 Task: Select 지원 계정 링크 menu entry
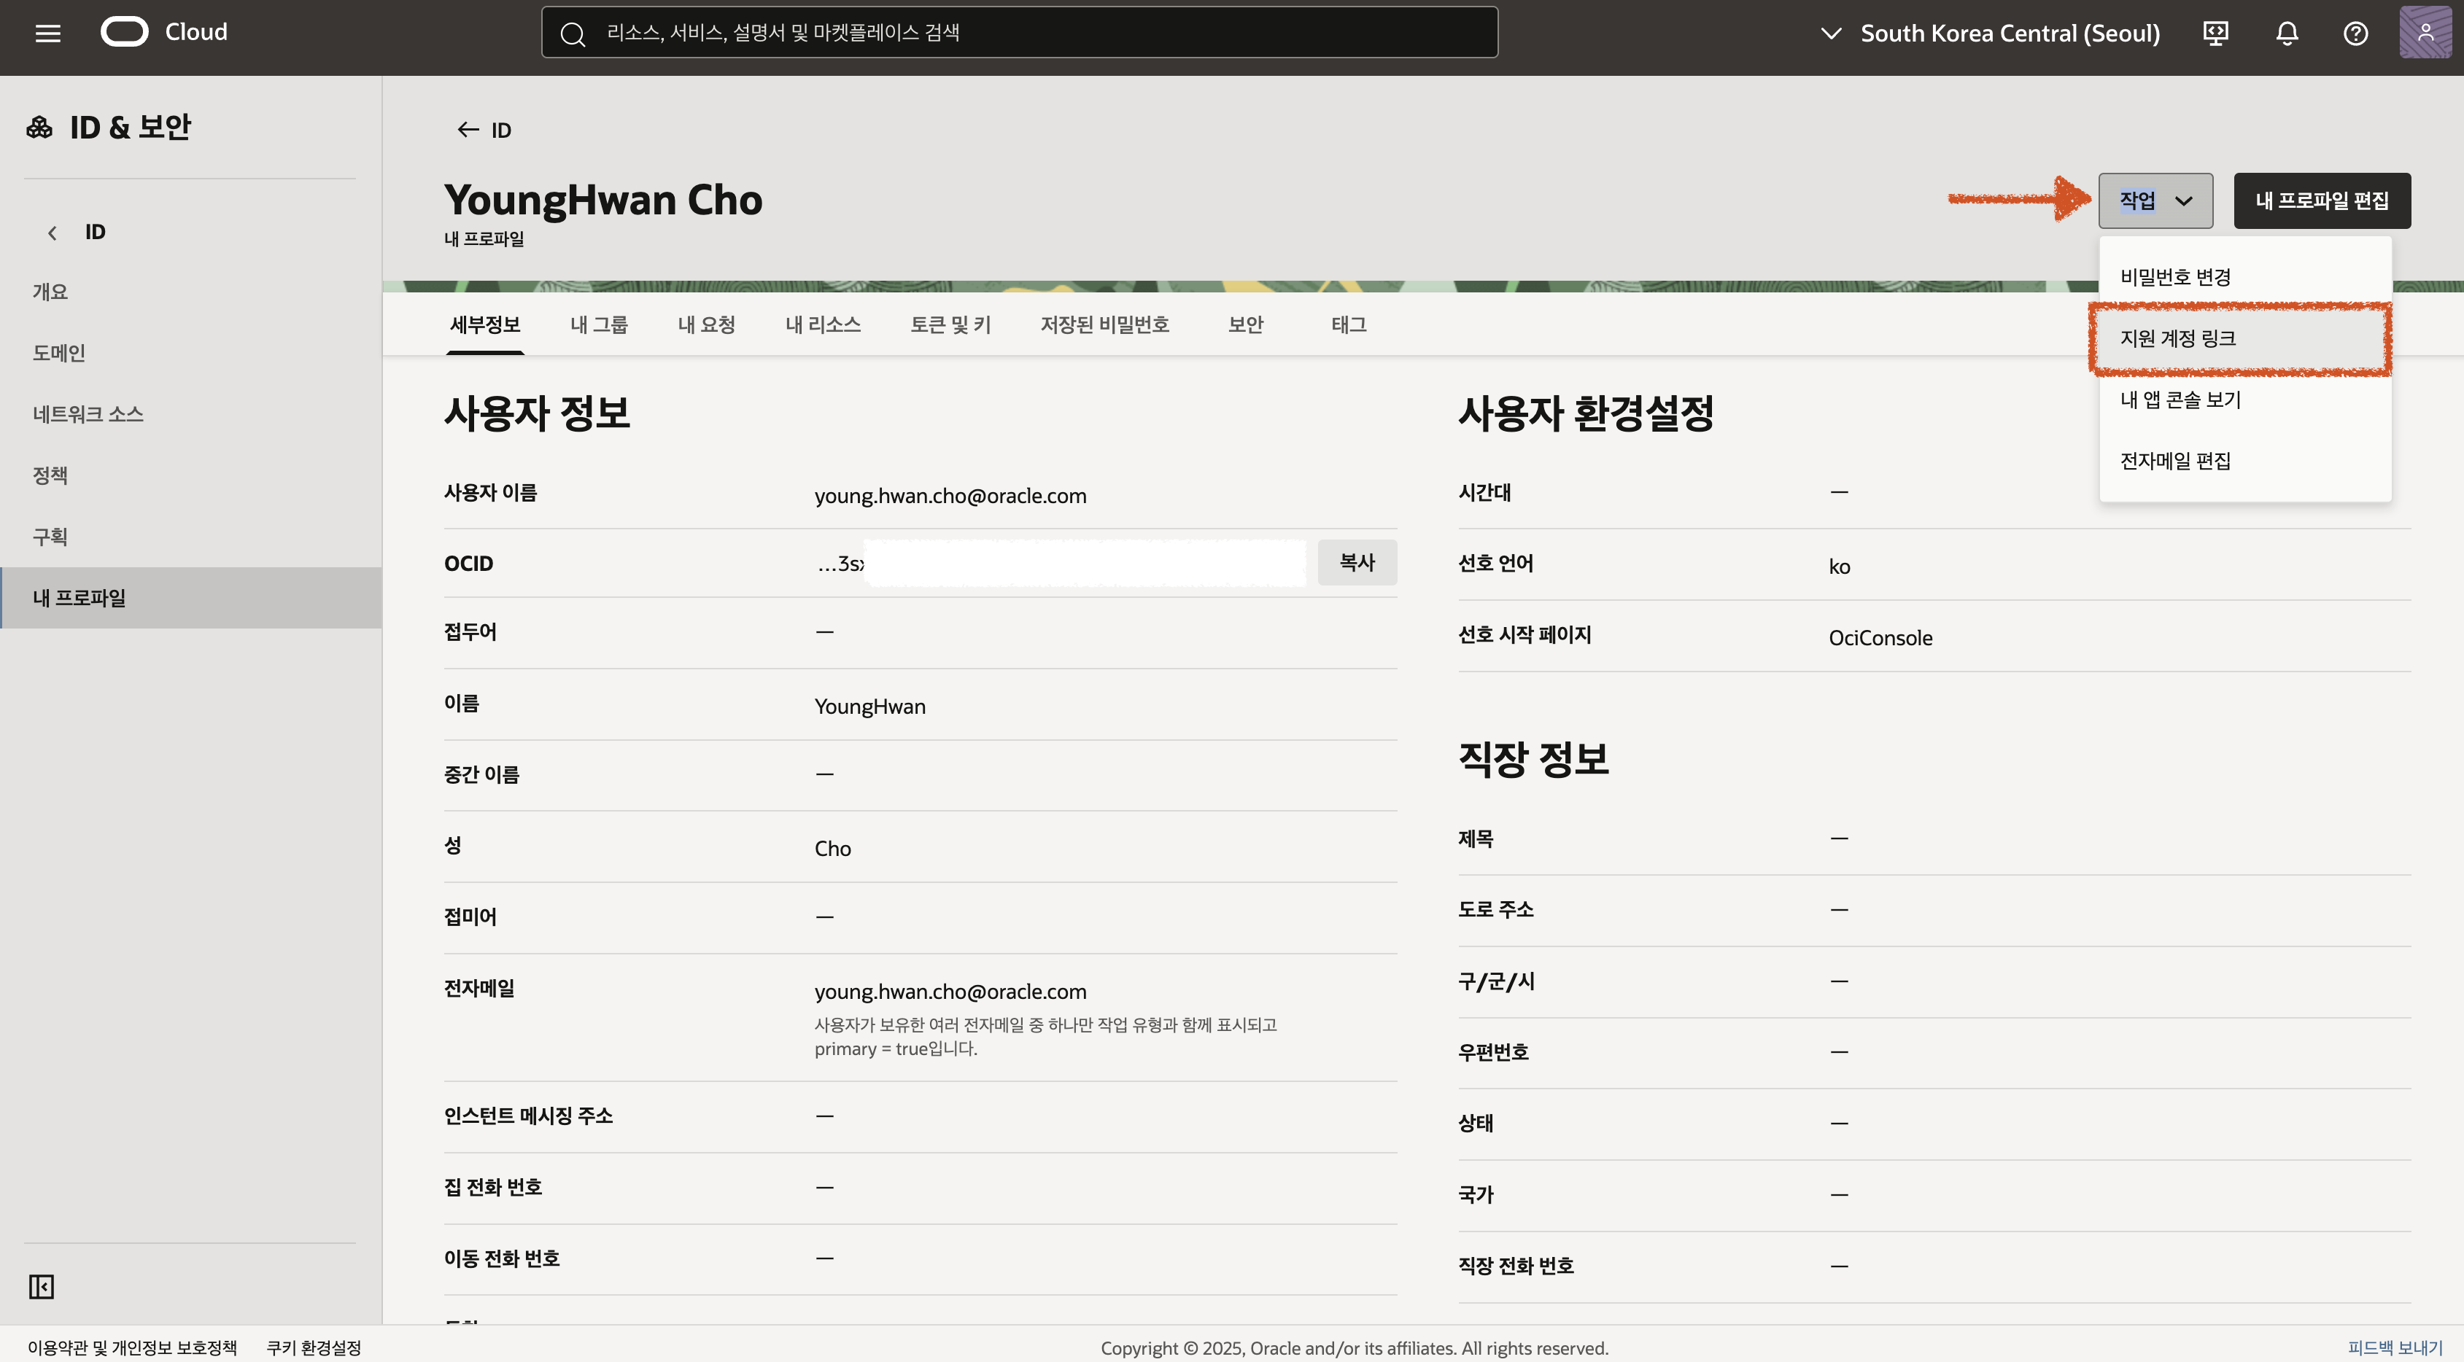(x=2178, y=338)
